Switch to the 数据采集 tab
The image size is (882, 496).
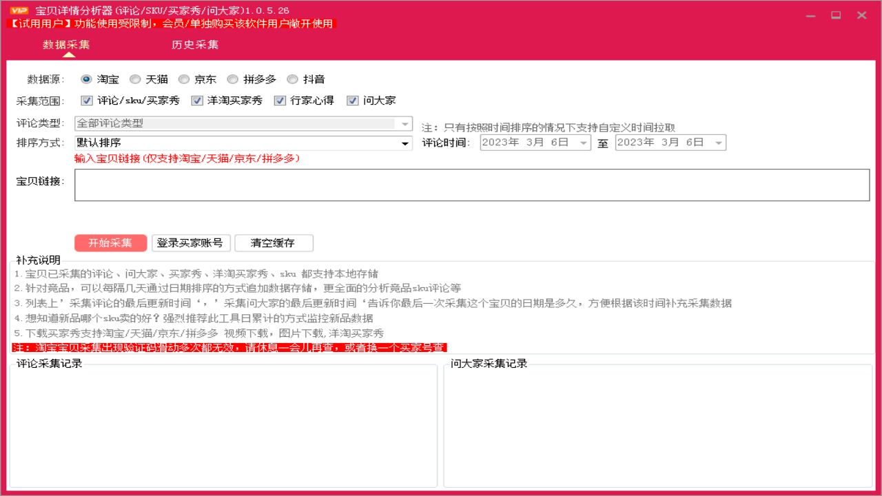(68, 43)
